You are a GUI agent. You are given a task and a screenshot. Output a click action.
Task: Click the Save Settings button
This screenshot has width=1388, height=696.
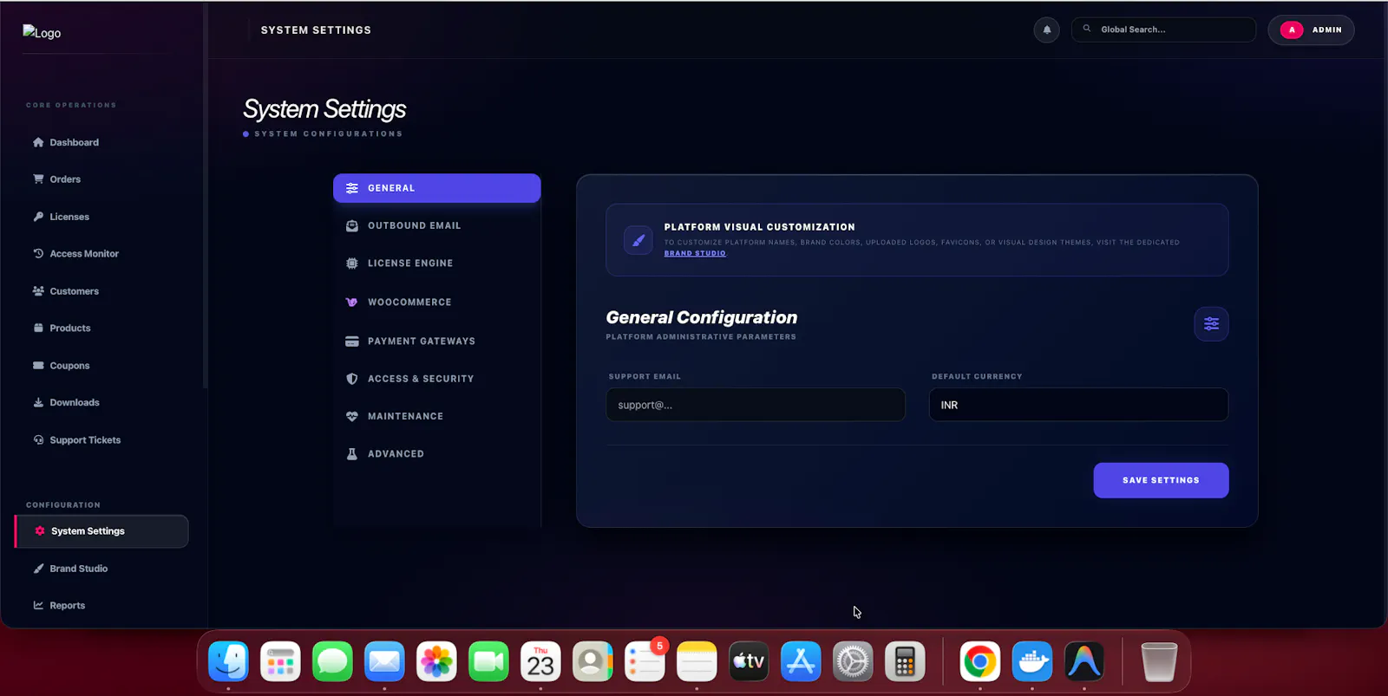pos(1161,480)
